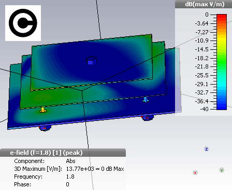
Task: Click the copyright symbol logo
Action: point(23,23)
